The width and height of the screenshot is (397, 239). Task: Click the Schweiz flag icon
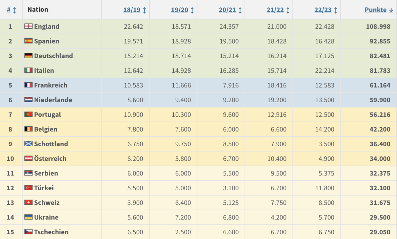click(28, 202)
